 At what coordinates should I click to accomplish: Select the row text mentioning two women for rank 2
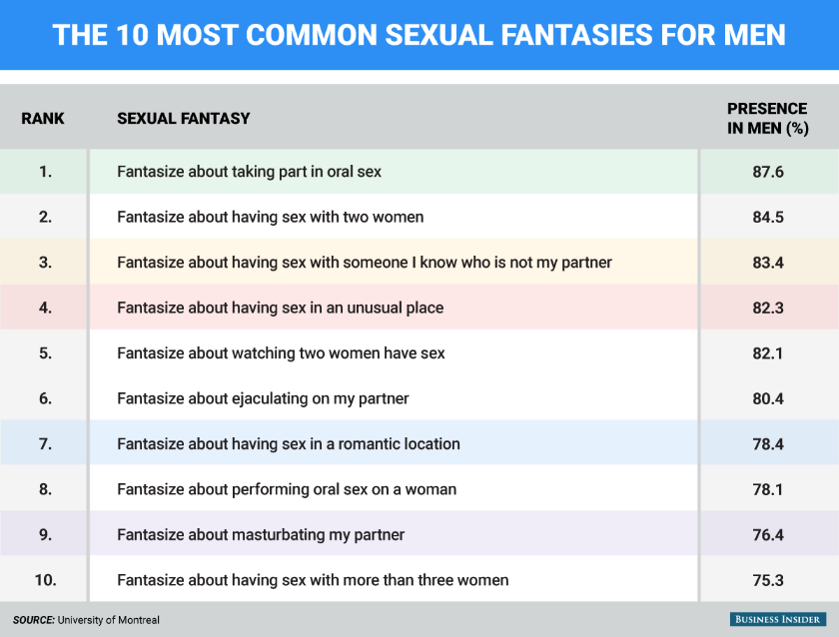point(270,217)
